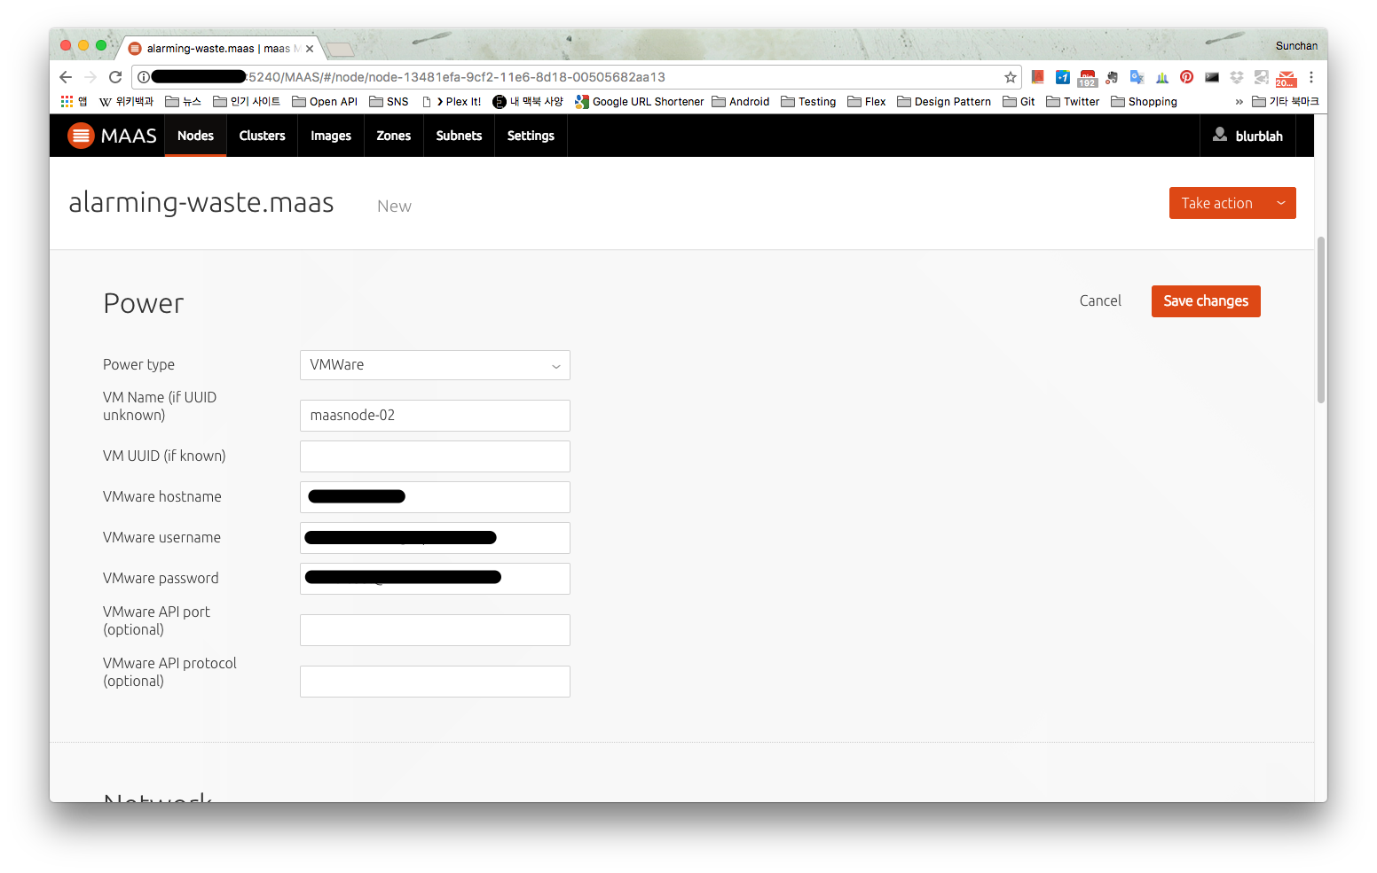Click the MAAS logo icon

[x=81, y=136]
